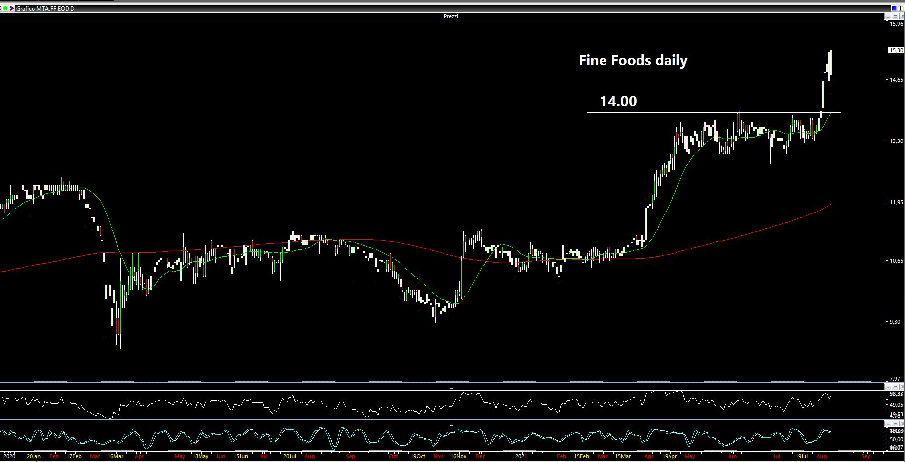The image size is (905, 462).
Task: Click the '20Jul' date axis label
Action: tap(290, 456)
